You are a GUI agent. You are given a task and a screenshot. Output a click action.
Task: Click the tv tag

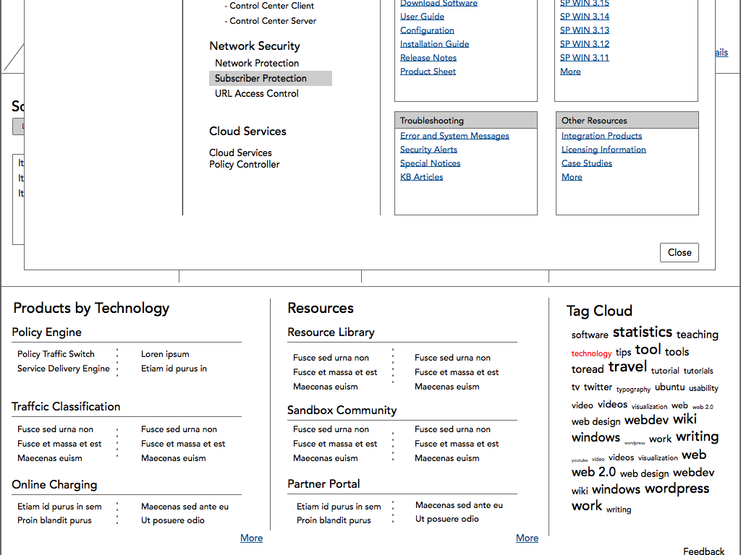(575, 387)
